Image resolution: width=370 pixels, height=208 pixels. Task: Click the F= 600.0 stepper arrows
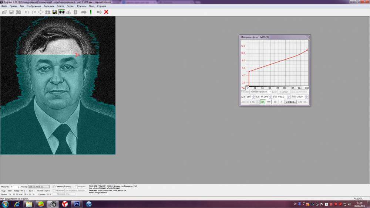[289, 96]
